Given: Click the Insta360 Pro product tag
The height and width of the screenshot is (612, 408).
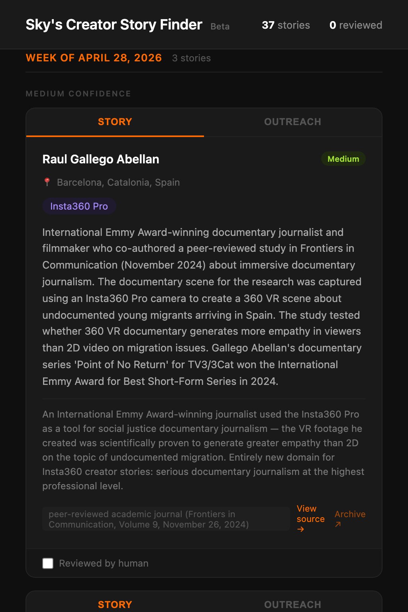Looking at the screenshot, I should click(x=79, y=206).
